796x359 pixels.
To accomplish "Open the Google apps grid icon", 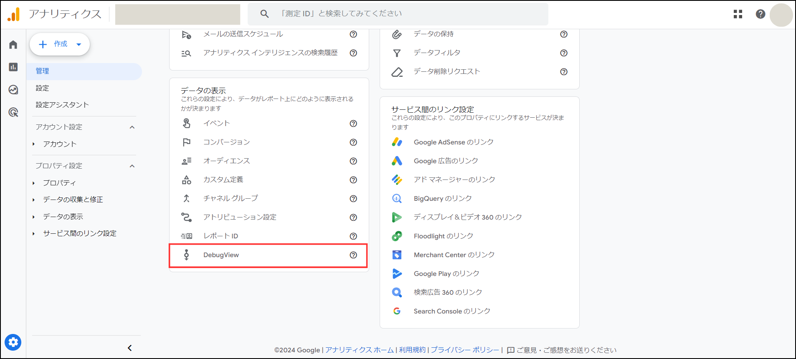I will pos(738,14).
